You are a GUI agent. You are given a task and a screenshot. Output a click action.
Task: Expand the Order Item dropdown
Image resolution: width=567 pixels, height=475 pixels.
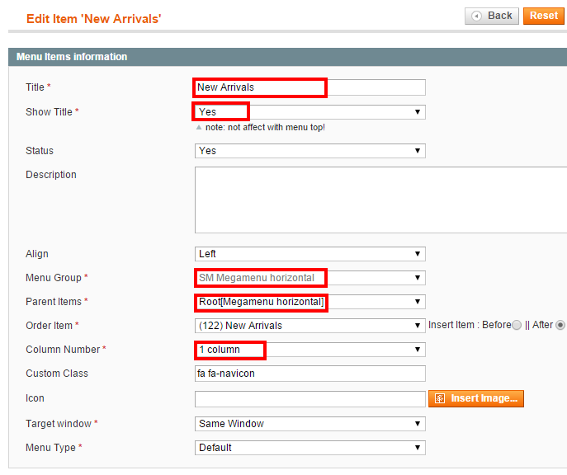(309, 326)
